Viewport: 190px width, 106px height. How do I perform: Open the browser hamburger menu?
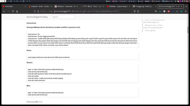tap(186, 11)
